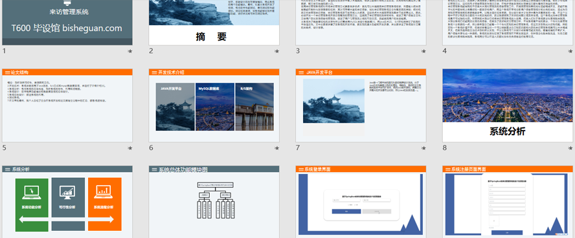This screenshot has height=238, width=575.
Task: Click slide number 1 label
Action: pyautogui.click(x=5, y=51)
